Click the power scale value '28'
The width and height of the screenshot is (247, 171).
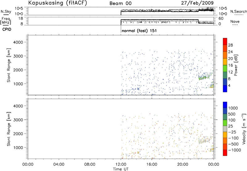coord(230,45)
